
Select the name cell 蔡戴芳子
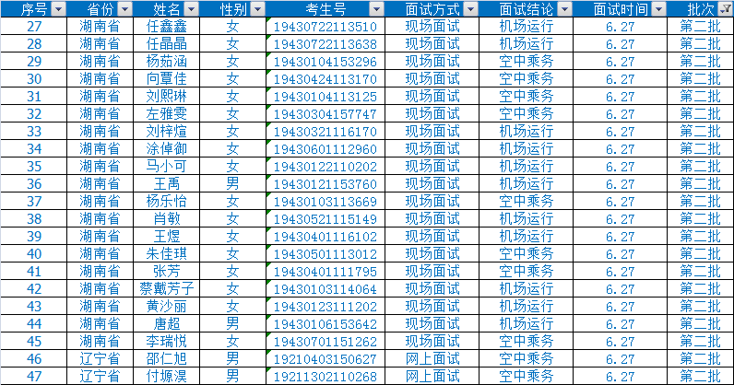coord(167,288)
